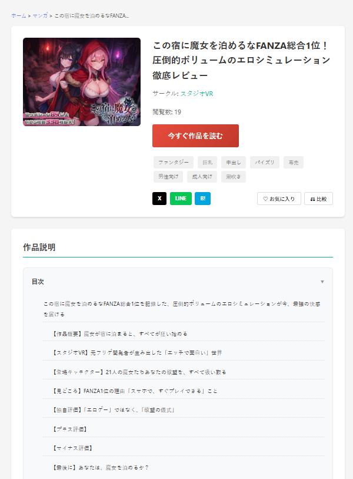
Task: Collapse the 目次 table of contents arrow
Action: tap(322, 282)
